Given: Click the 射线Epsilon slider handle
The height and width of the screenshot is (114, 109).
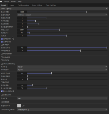Looking at the screenshot, I should [x=59, y=30].
